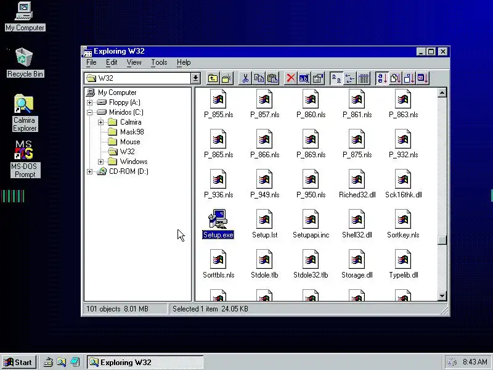
Task: Select the Sck16thk.dll file
Action: pos(403,184)
